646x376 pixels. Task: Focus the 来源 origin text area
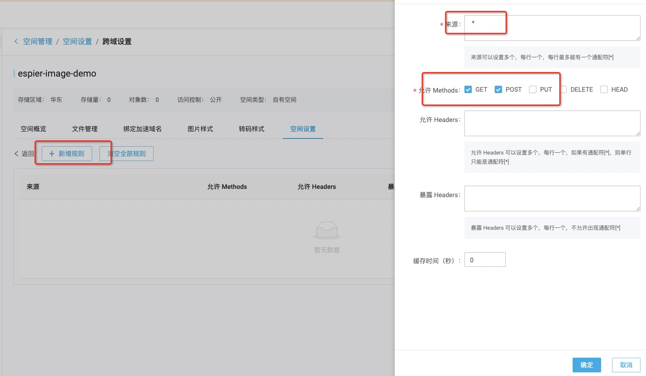552,28
